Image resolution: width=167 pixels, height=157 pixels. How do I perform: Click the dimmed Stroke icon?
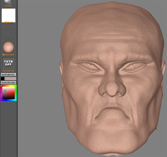(9, 31)
